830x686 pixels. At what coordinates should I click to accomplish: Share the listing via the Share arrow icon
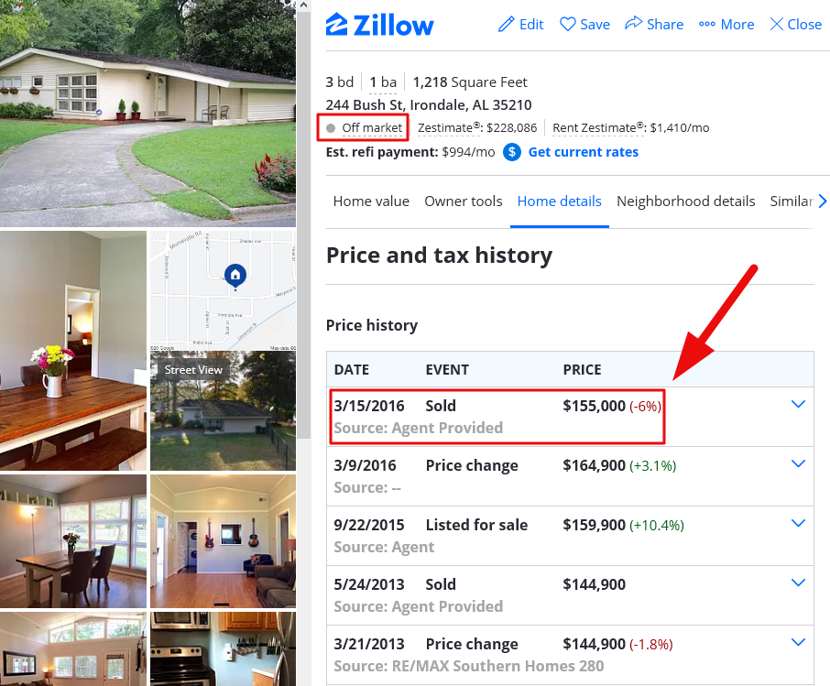click(632, 24)
